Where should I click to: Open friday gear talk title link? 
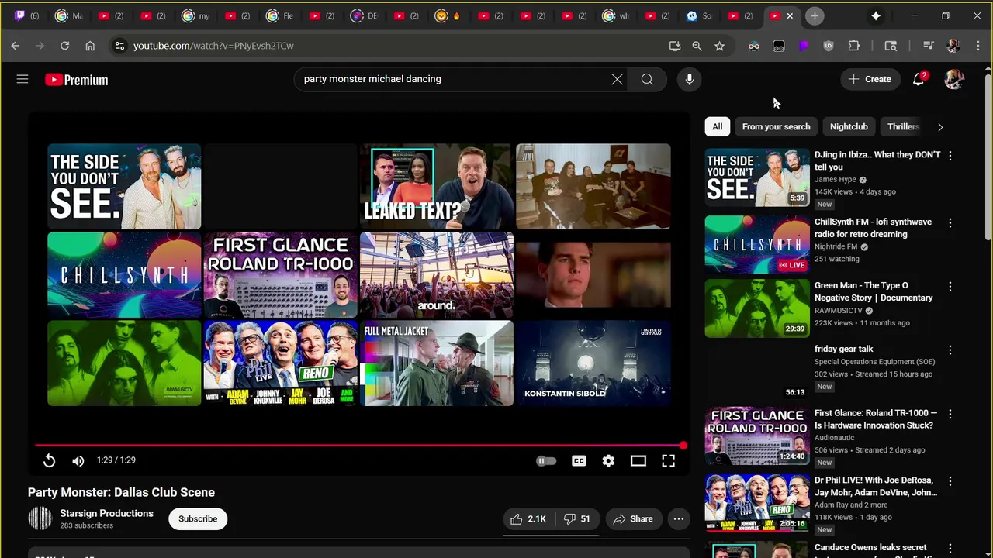pyautogui.click(x=843, y=349)
